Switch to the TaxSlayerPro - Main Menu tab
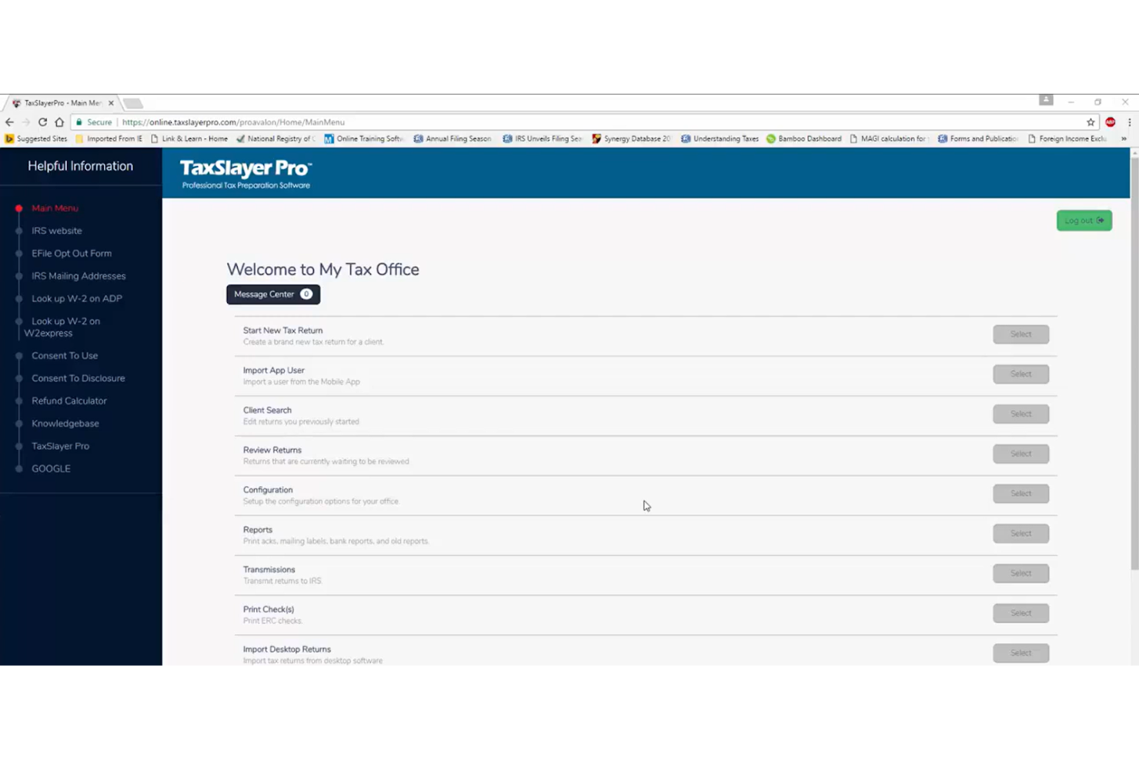The width and height of the screenshot is (1139, 759). click(x=62, y=102)
